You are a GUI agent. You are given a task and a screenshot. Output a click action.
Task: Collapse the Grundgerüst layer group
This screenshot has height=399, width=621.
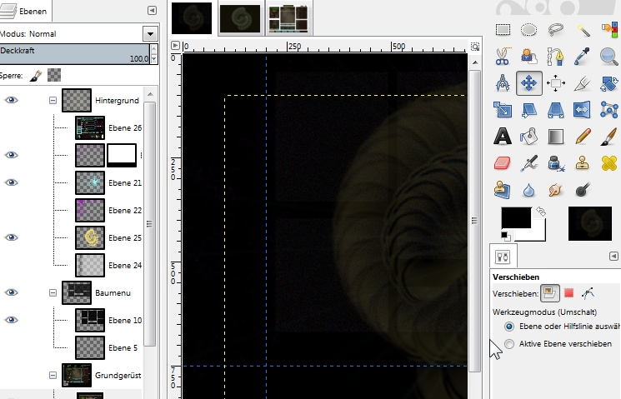click(x=53, y=376)
